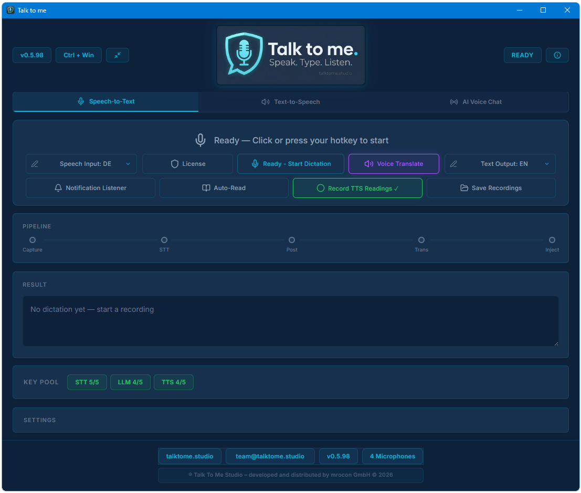581x493 pixels.
Task: Click the STT 5/5 key pool badge
Action: (87, 382)
